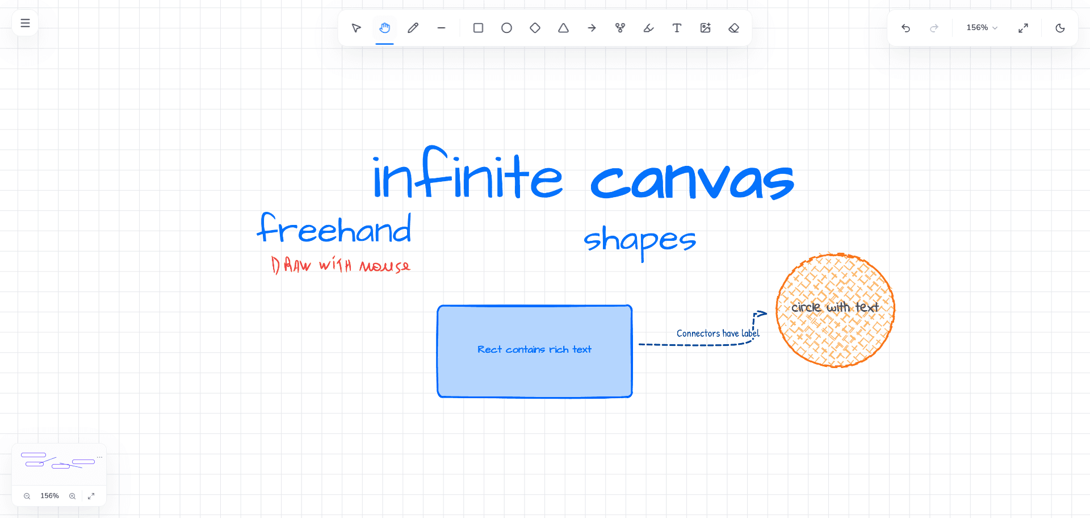Image resolution: width=1090 pixels, height=518 pixels.
Task: Zoom out using the minimap magnifier minus
Action: 27,496
